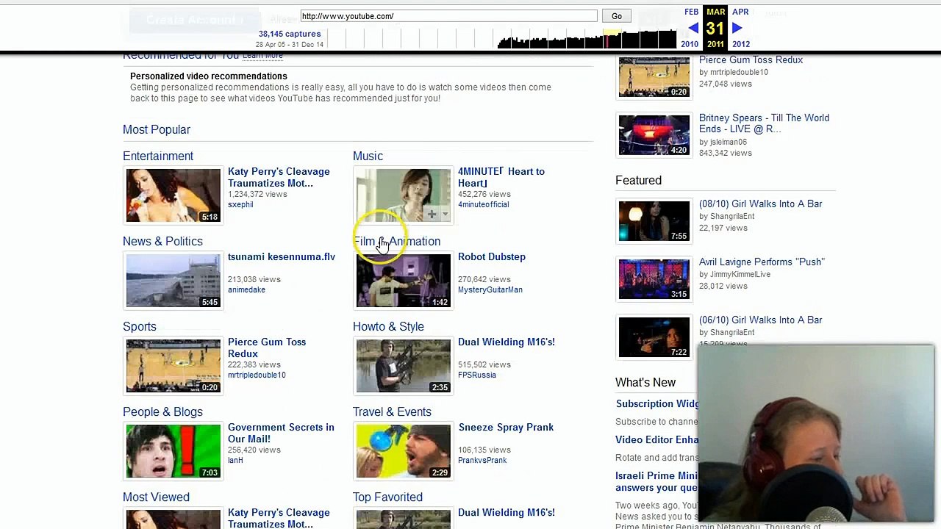Open the Most Viewed section link
This screenshot has height=529, width=941.
click(156, 497)
